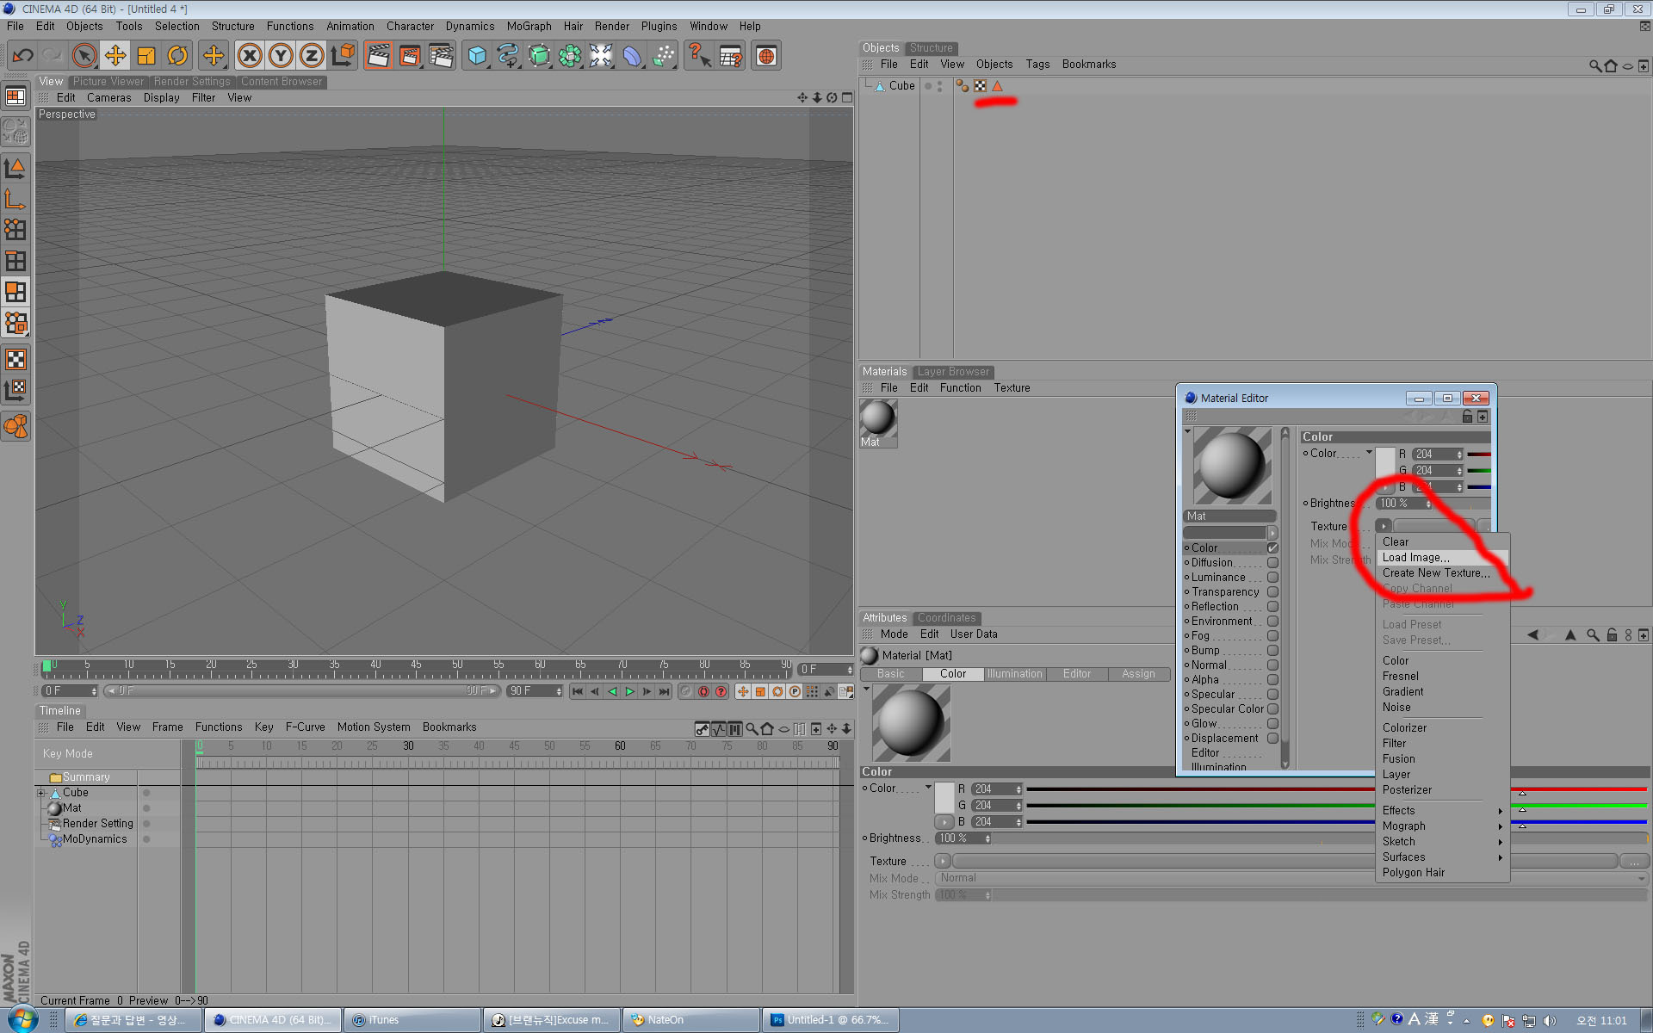
Task: Open the array/modeling objects icon
Action: coord(570,56)
